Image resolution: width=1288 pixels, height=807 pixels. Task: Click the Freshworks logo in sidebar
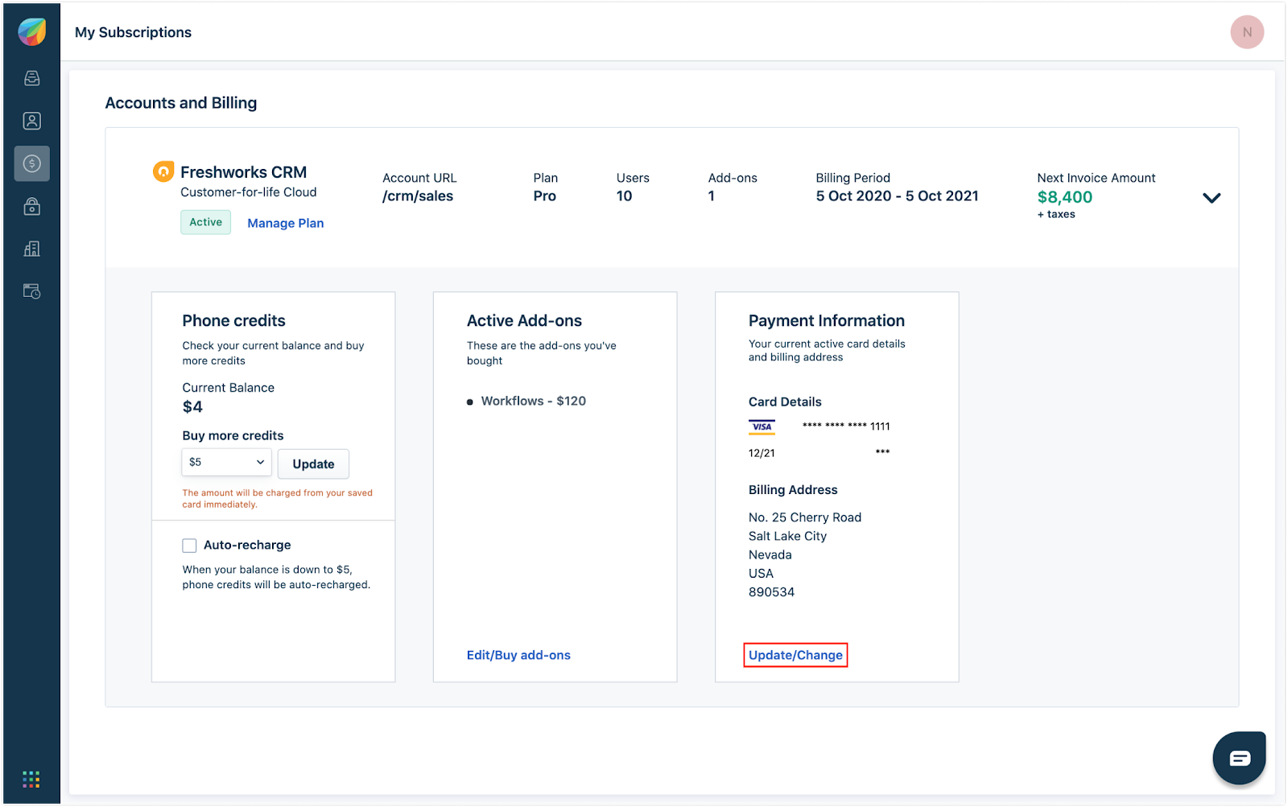click(x=32, y=32)
